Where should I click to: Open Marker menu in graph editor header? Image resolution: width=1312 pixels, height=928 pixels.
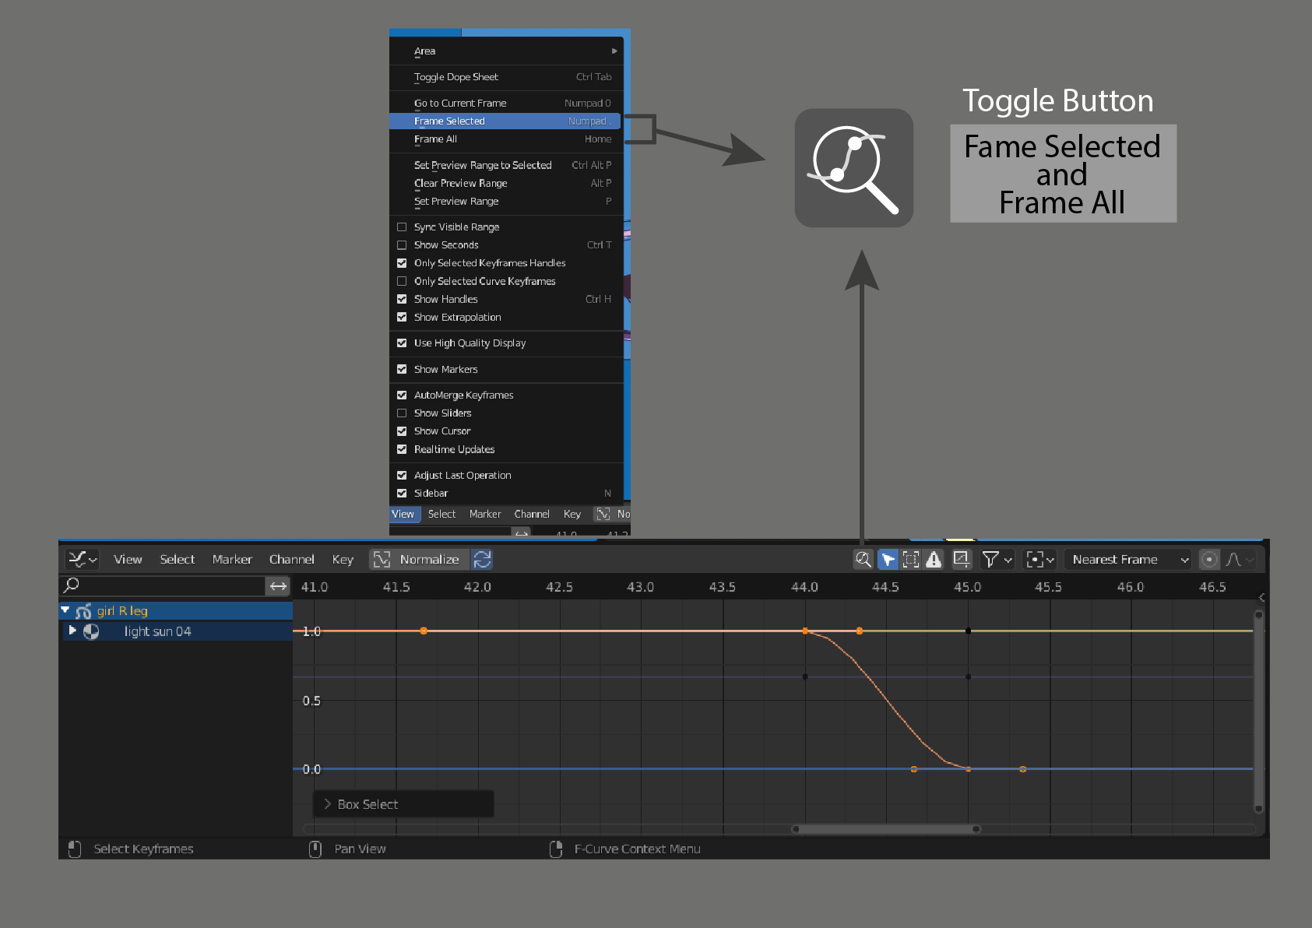click(x=232, y=559)
